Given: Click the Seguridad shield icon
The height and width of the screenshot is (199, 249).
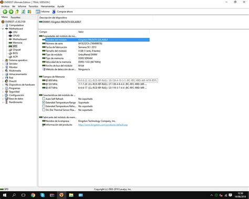Looking at the screenshot, I should [7, 92].
